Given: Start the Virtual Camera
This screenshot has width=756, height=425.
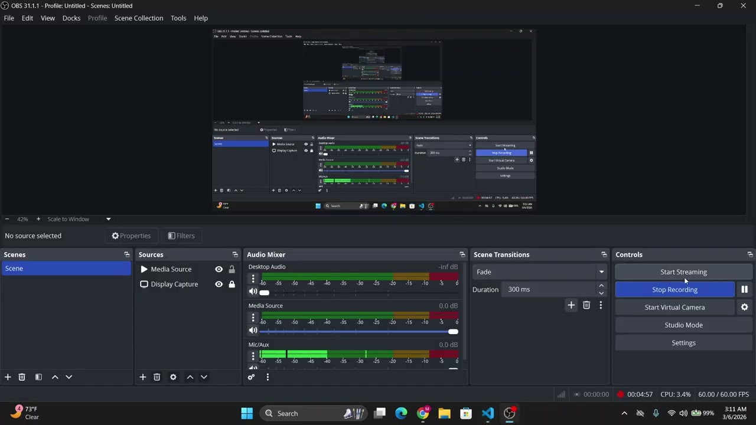Looking at the screenshot, I should [x=674, y=308].
